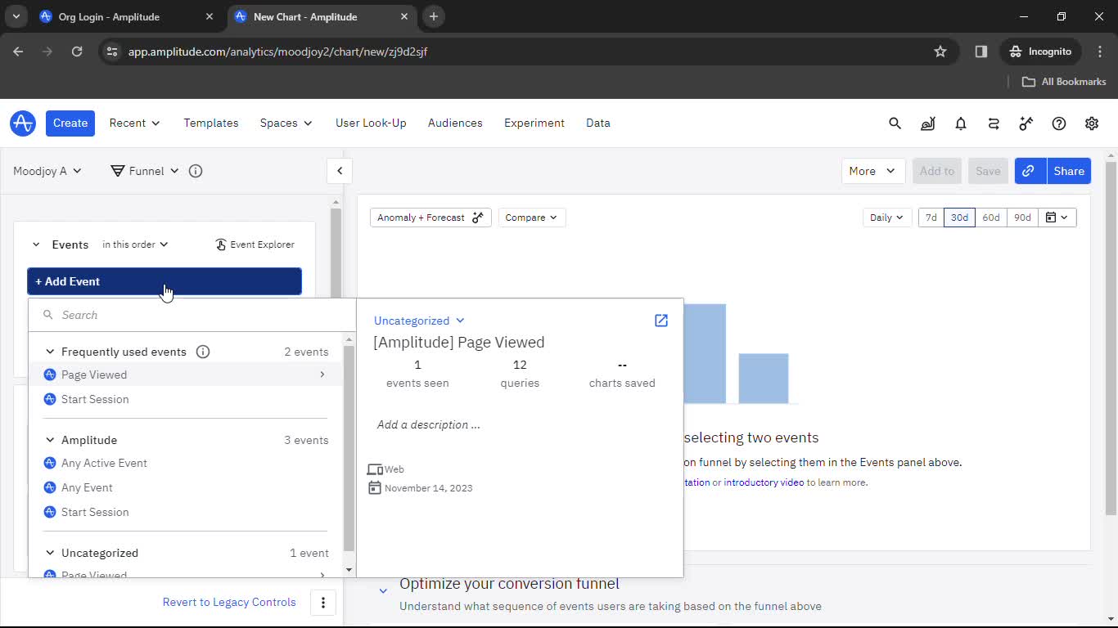Select the 7d date range
The width and height of the screenshot is (1118, 628).
click(x=931, y=218)
